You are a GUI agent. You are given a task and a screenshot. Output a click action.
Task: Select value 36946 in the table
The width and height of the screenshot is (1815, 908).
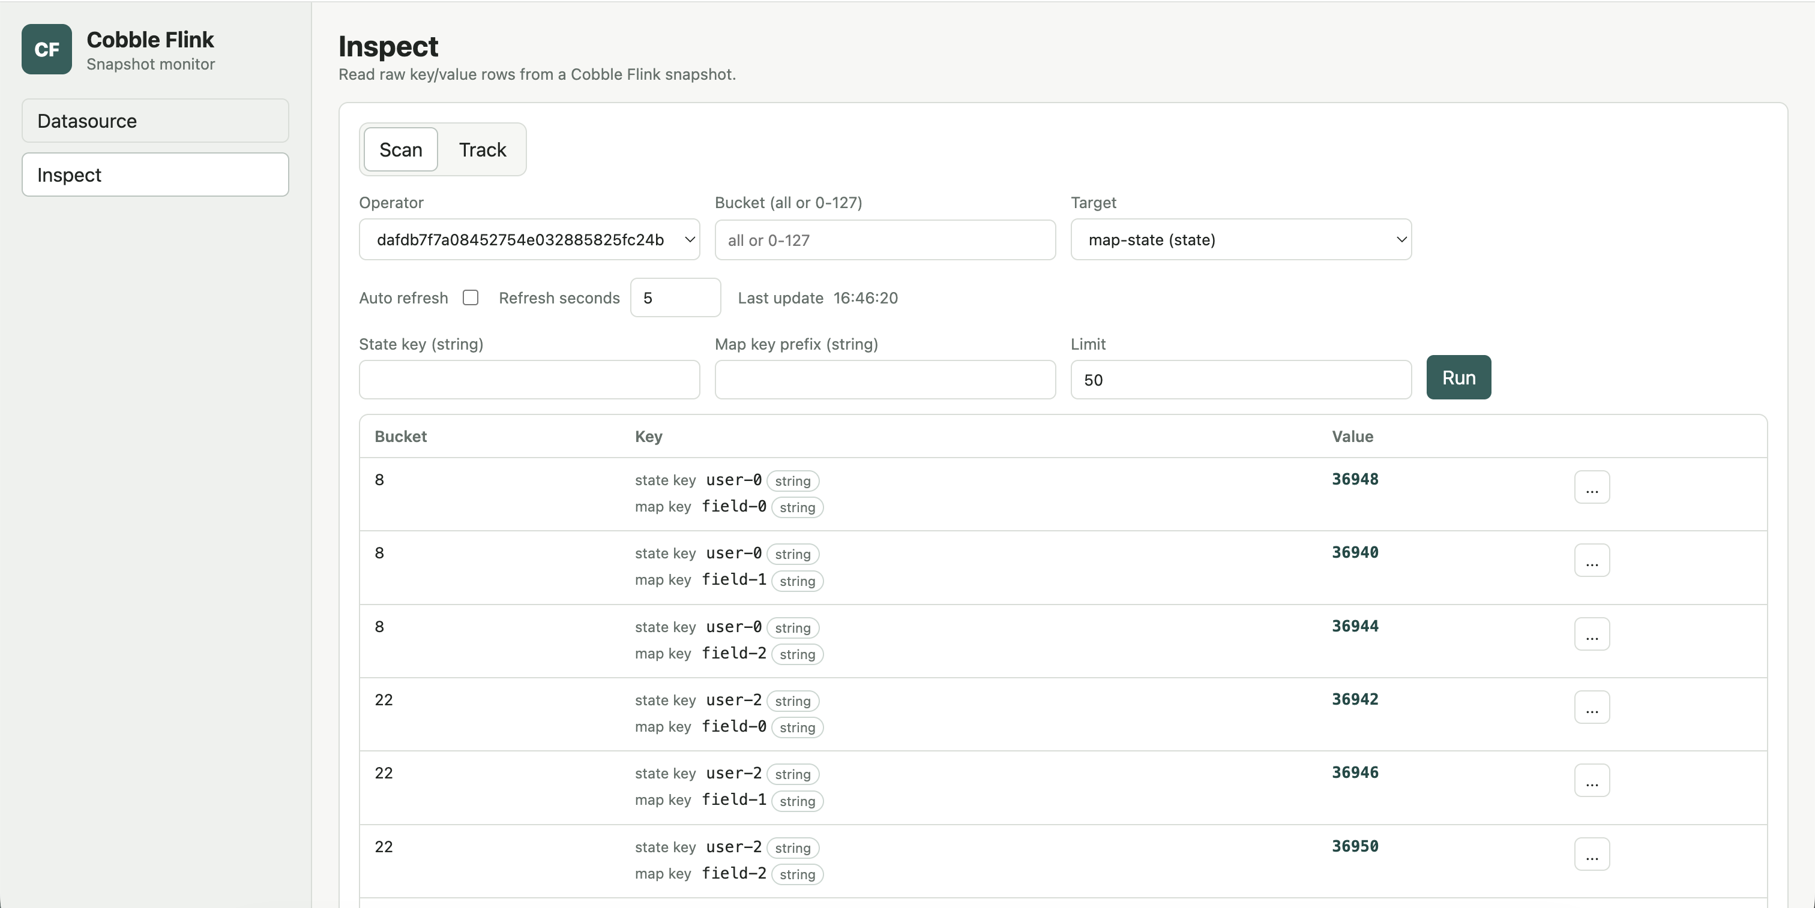tap(1354, 773)
